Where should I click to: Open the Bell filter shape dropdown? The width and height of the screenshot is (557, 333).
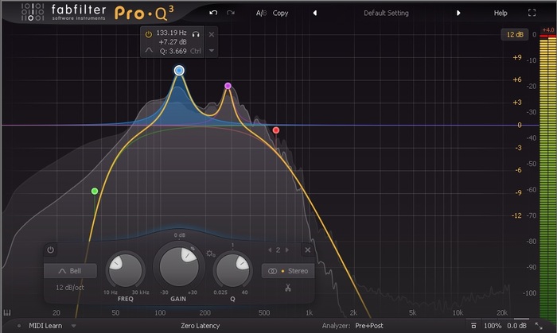click(70, 270)
